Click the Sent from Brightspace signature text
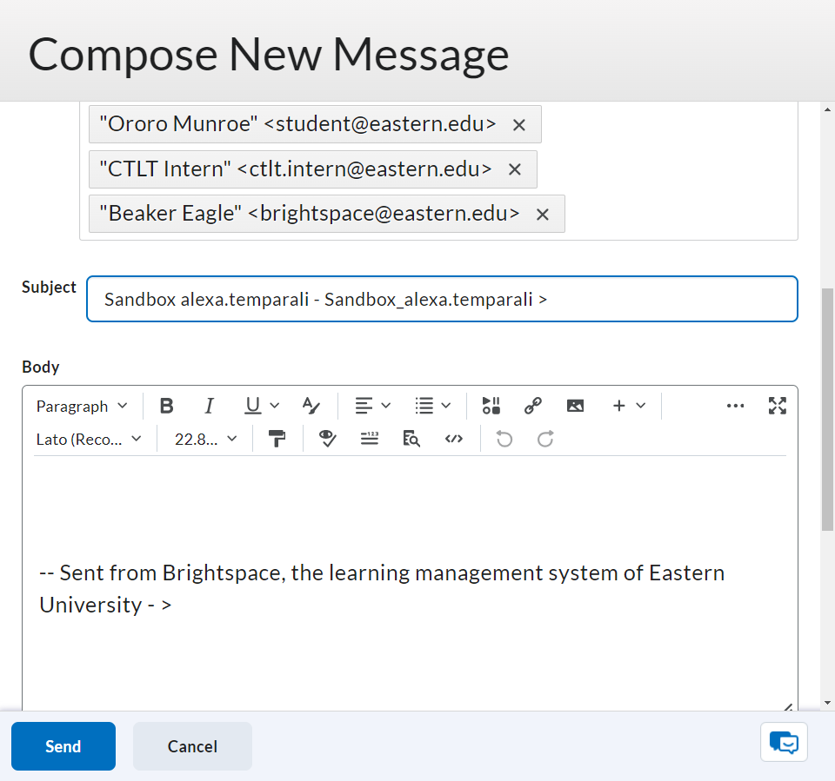This screenshot has height=781, width=835. pos(382,589)
